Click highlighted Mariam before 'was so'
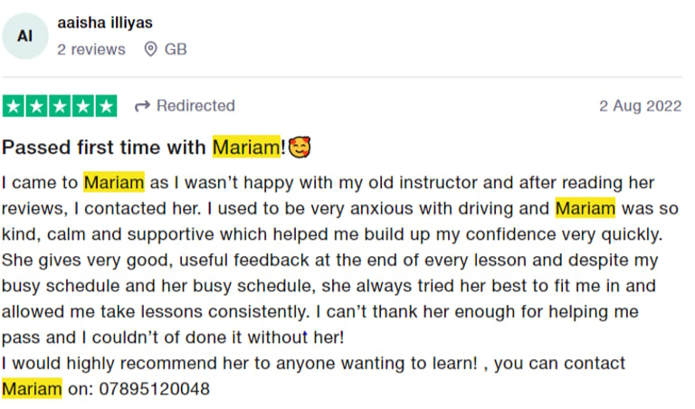 (586, 208)
